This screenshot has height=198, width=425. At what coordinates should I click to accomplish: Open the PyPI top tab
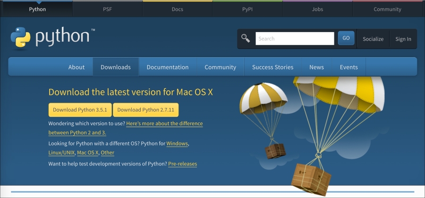(x=247, y=9)
